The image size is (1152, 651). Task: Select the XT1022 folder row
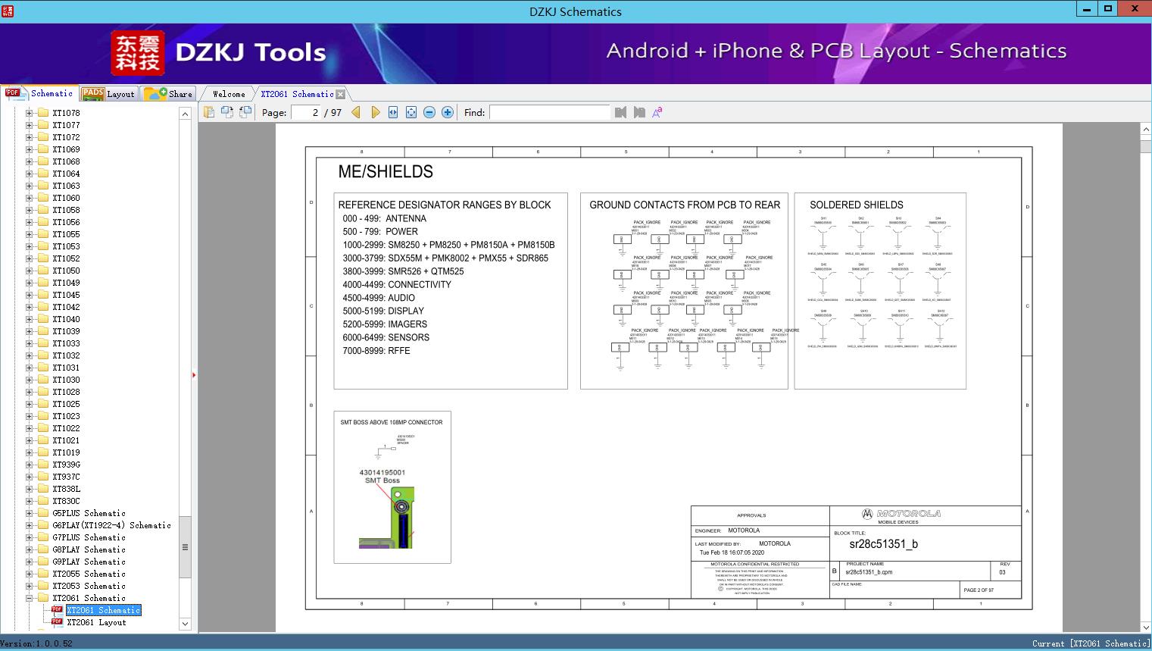[x=66, y=428]
